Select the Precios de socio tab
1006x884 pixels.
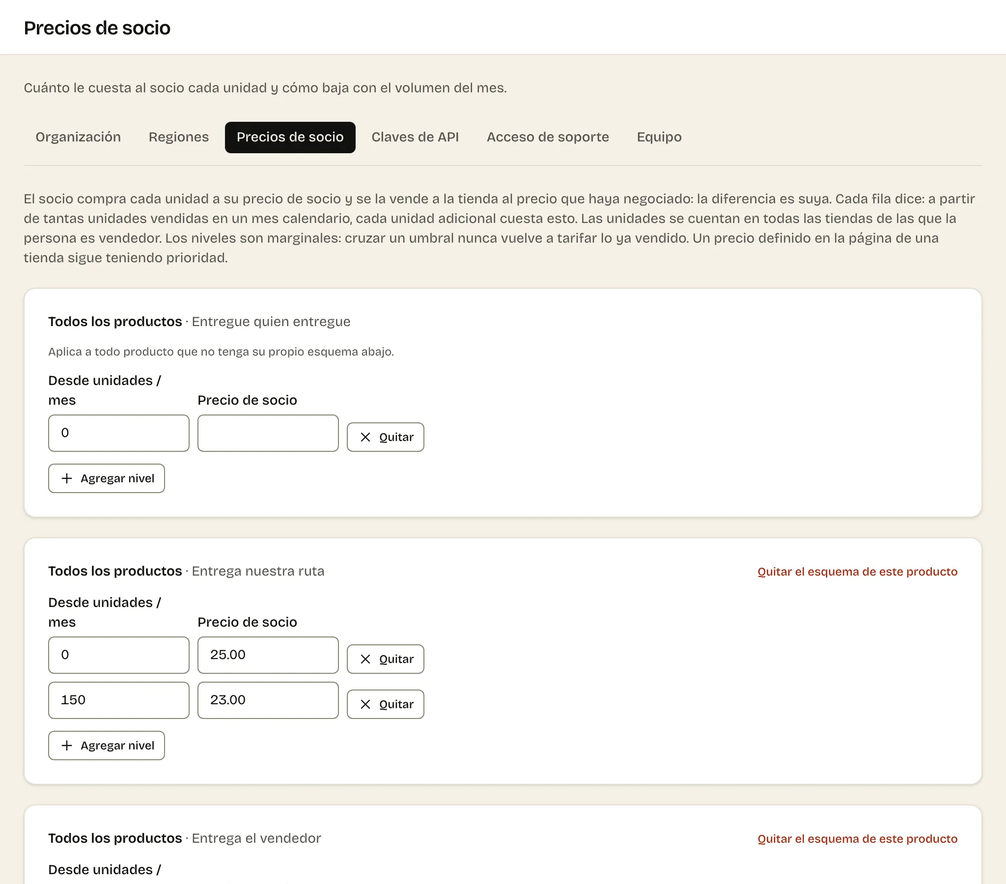pyautogui.click(x=290, y=138)
